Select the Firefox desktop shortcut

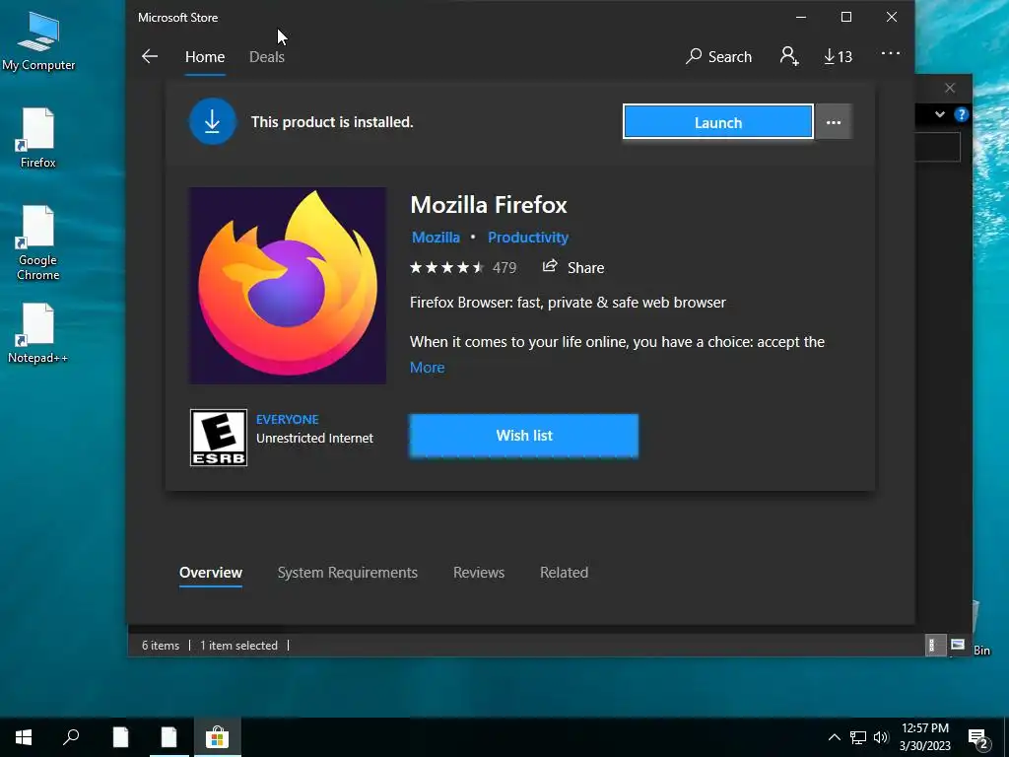pyautogui.click(x=38, y=138)
